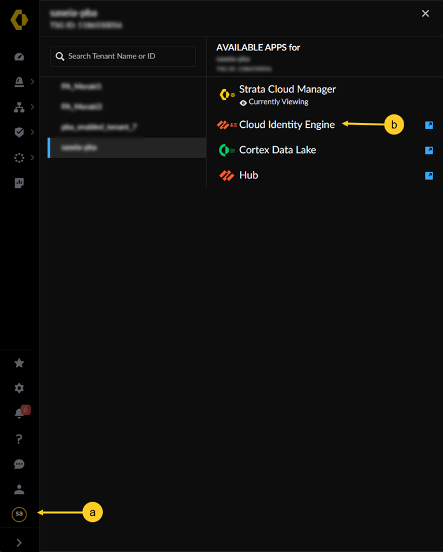This screenshot has height=552, width=443.
Task: Select the network hierarchy icon in sidebar
Action: pyautogui.click(x=19, y=107)
